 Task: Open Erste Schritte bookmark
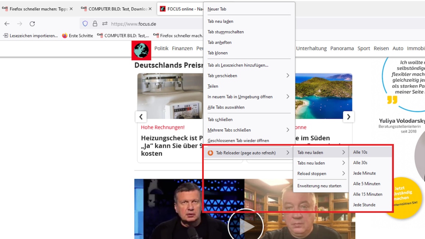tap(78, 36)
